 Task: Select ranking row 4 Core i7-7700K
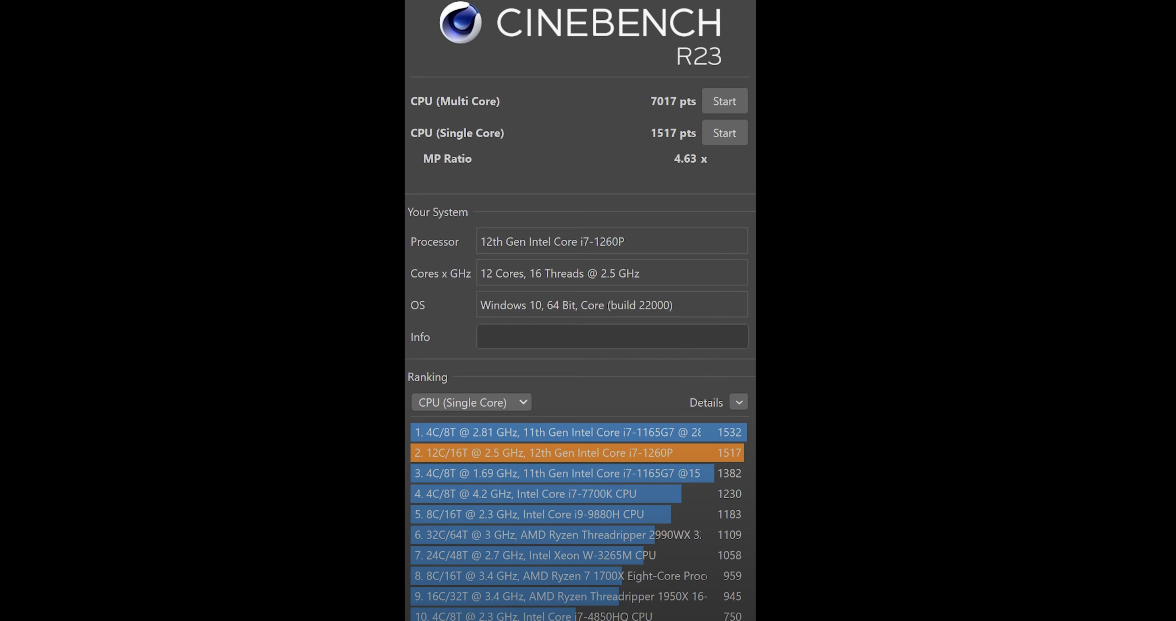pyautogui.click(x=578, y=494)
